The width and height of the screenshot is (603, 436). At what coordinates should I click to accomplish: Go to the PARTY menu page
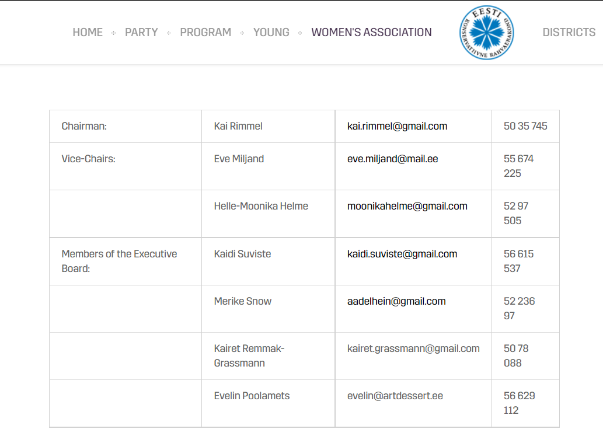(141, 33)
